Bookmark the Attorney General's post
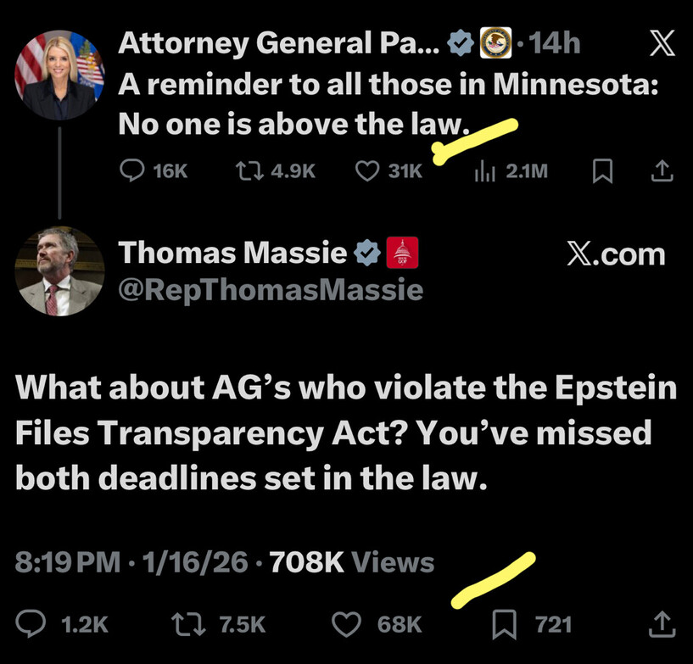 coord(601,171)
